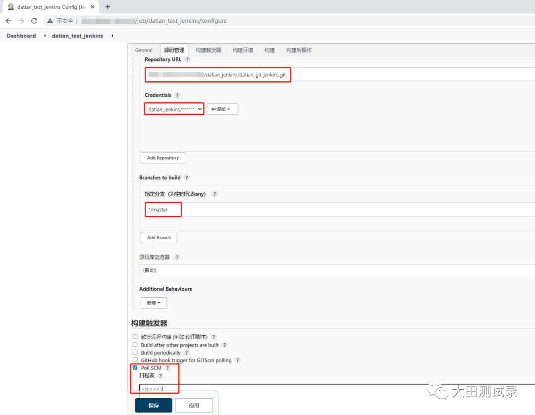Image resolution: width=535 pixels, height=415 pixels.
Task: Open the 新增 Additional Behaviours dropdown
Action: tap(154, 303)
